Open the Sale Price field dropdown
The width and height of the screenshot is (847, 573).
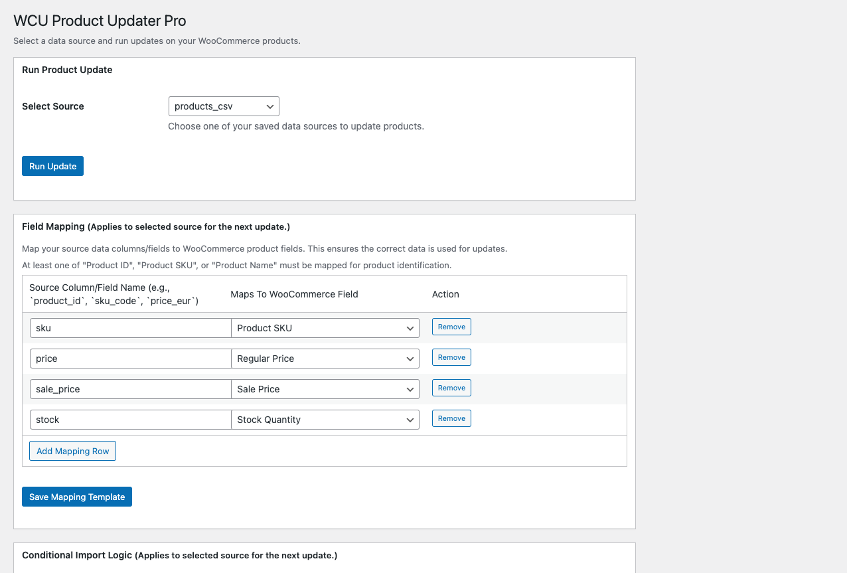click(325, 389)
